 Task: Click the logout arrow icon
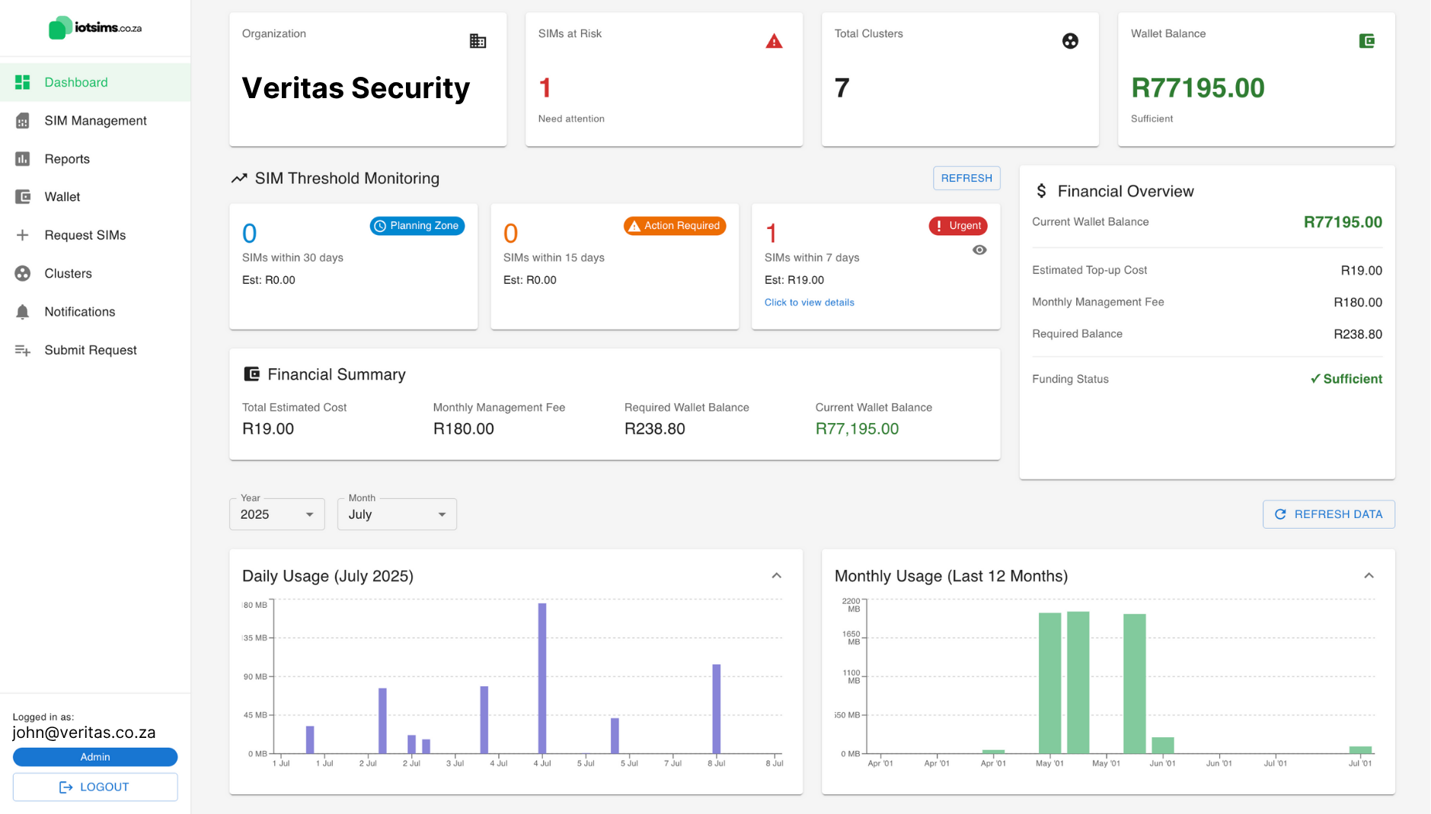[66, 787]
